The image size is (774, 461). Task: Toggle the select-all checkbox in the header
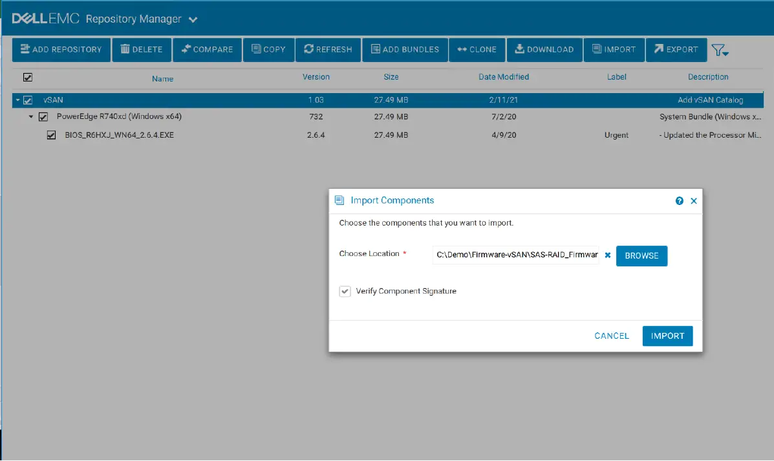coord(28,77)
